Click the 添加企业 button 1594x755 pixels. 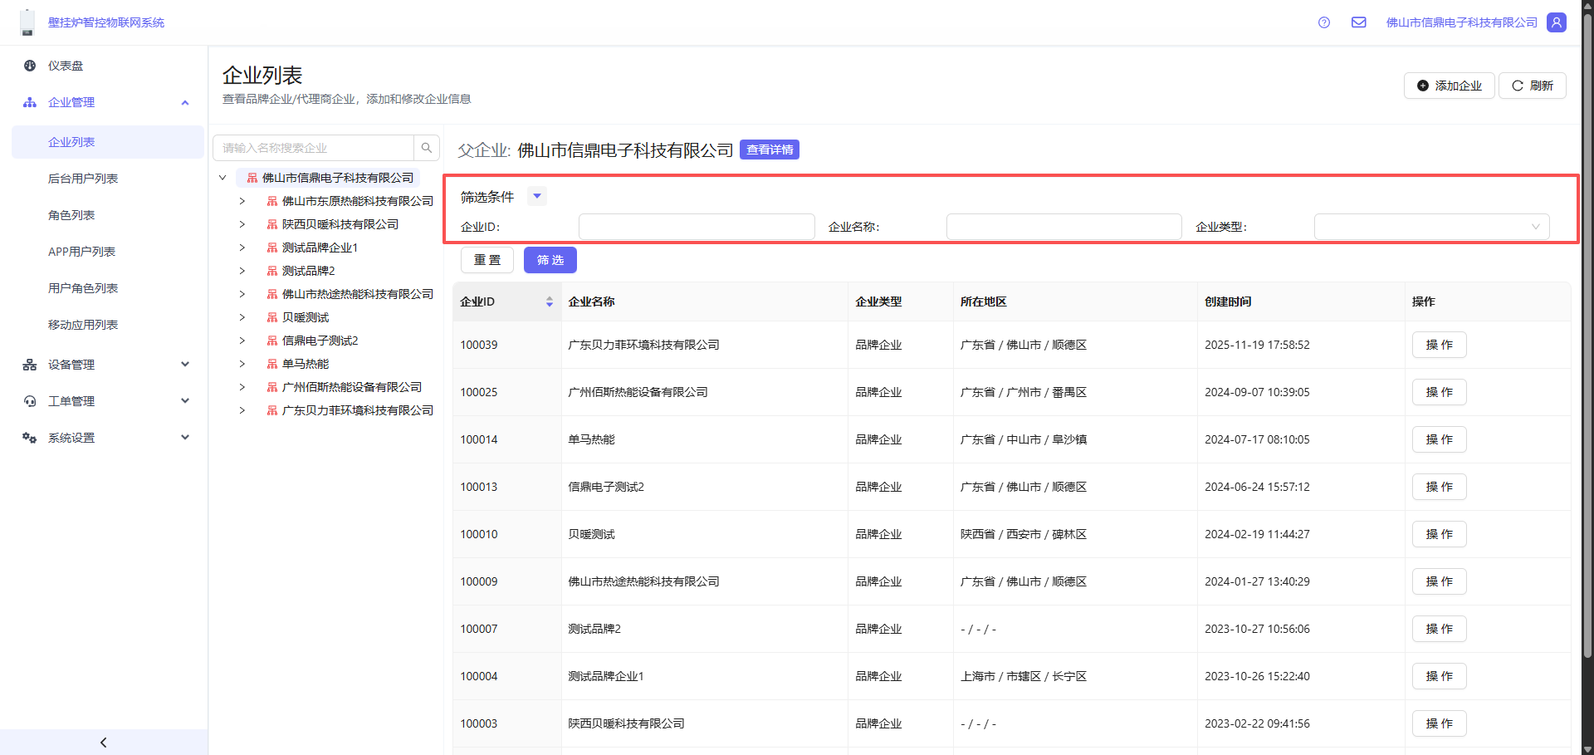click(1449, 86)
